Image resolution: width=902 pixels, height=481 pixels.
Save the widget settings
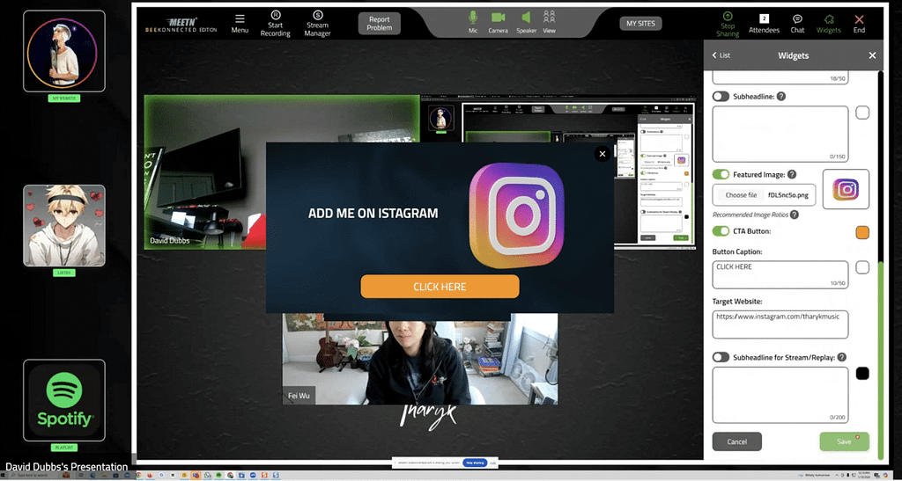(844, 441)
